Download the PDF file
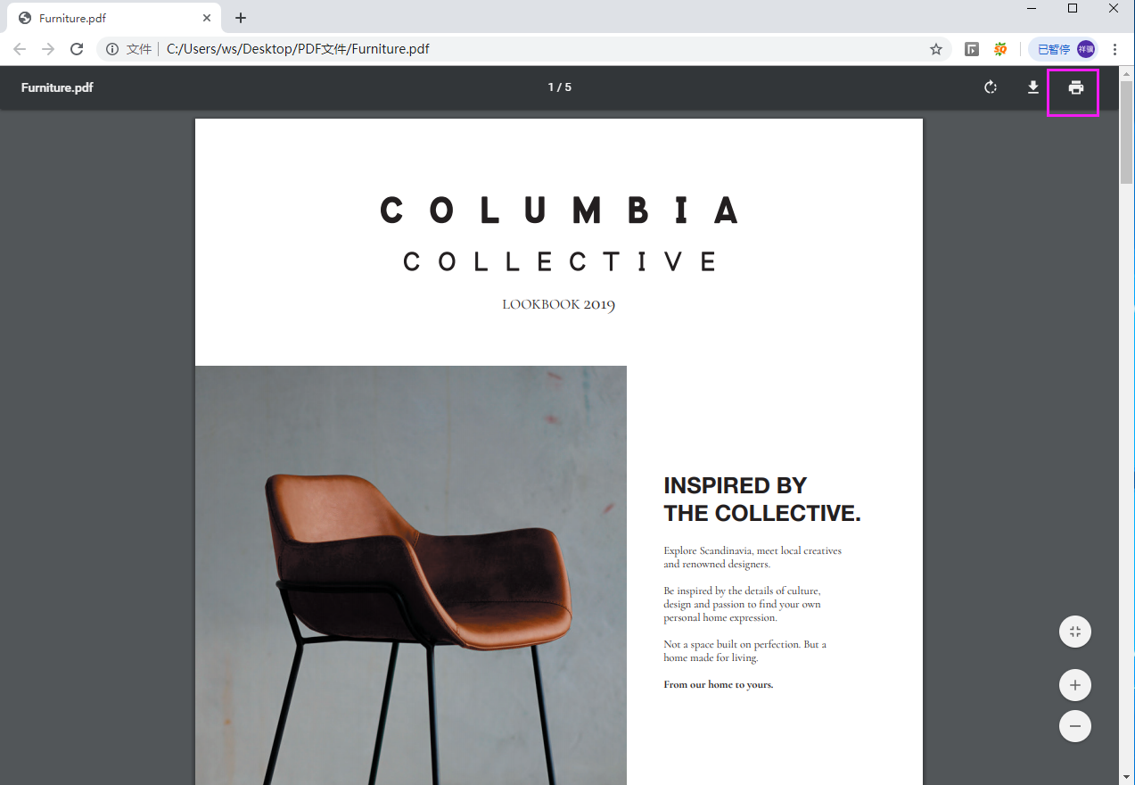 click(x=1033, y=87)
